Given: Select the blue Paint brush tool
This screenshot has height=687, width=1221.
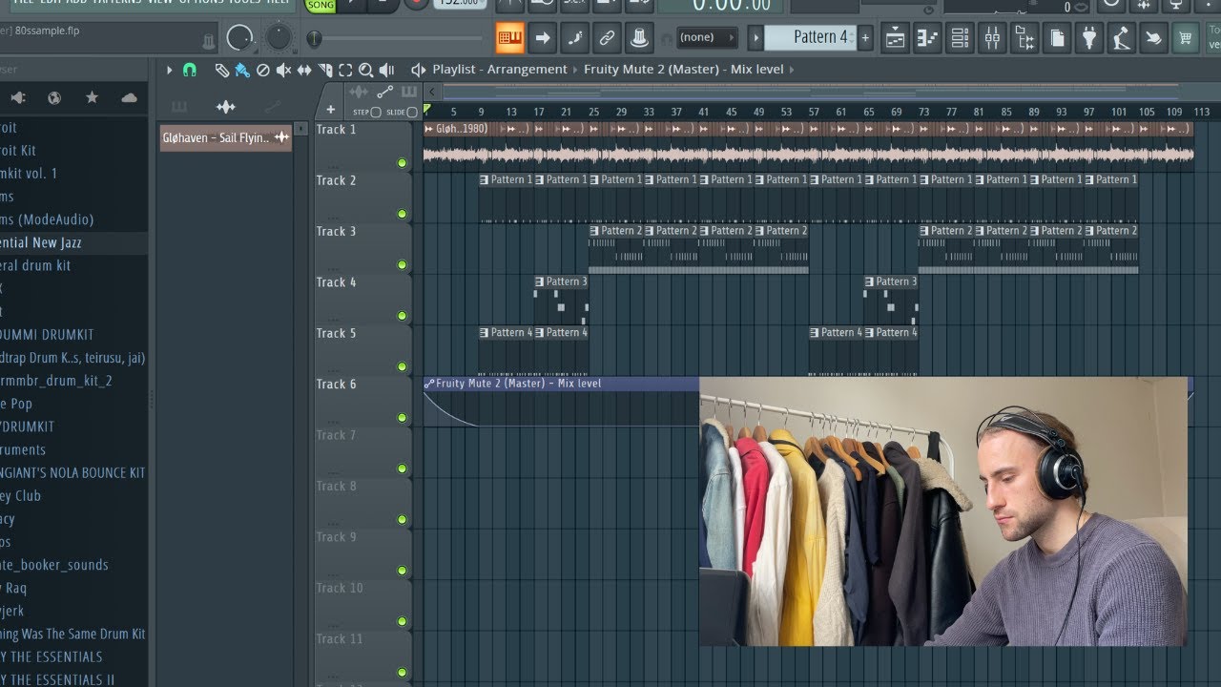Looking at the screenshot, I should pyautogui.click(x=242, y=70).
